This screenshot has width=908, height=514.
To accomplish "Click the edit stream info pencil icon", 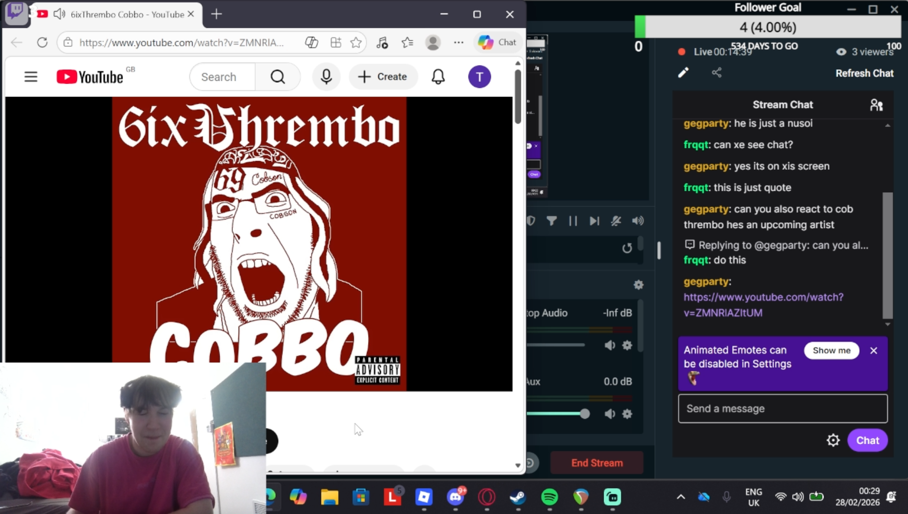I will tap(683, 73).
